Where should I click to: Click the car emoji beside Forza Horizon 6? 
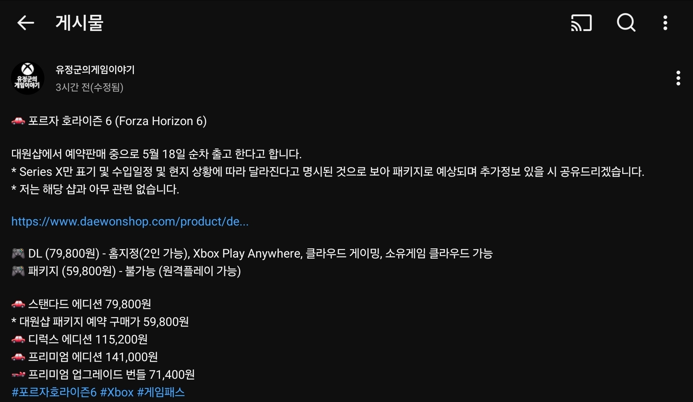(x=18, y=121)
